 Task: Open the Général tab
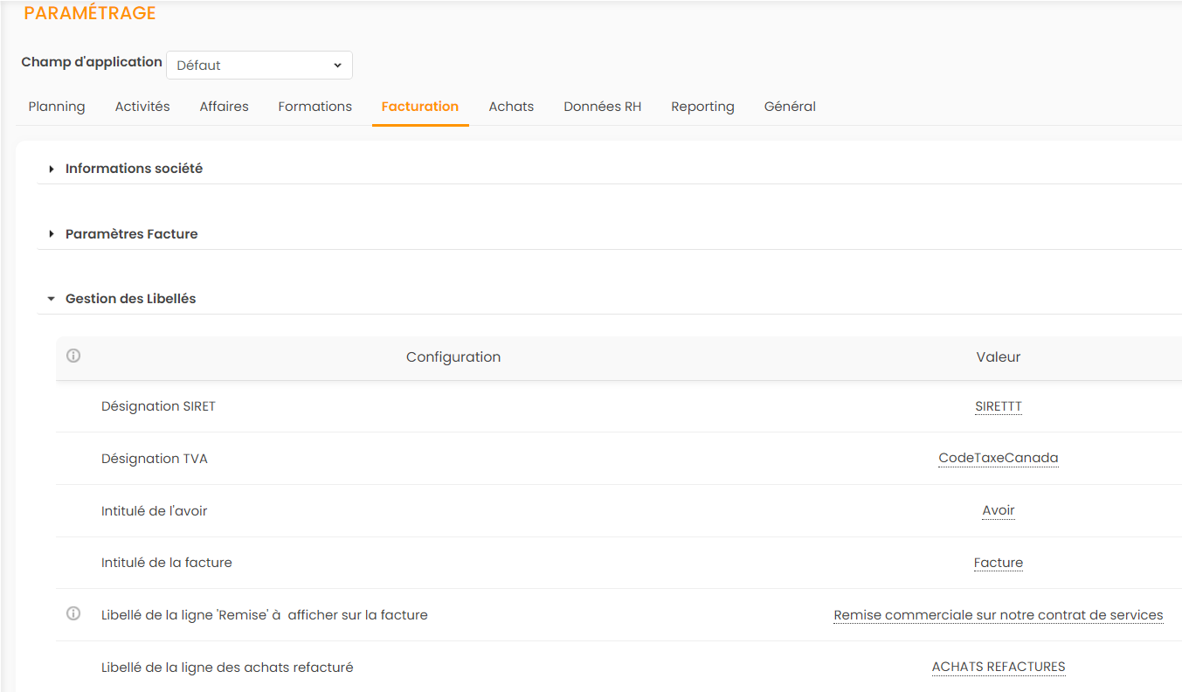click(790, 107)
